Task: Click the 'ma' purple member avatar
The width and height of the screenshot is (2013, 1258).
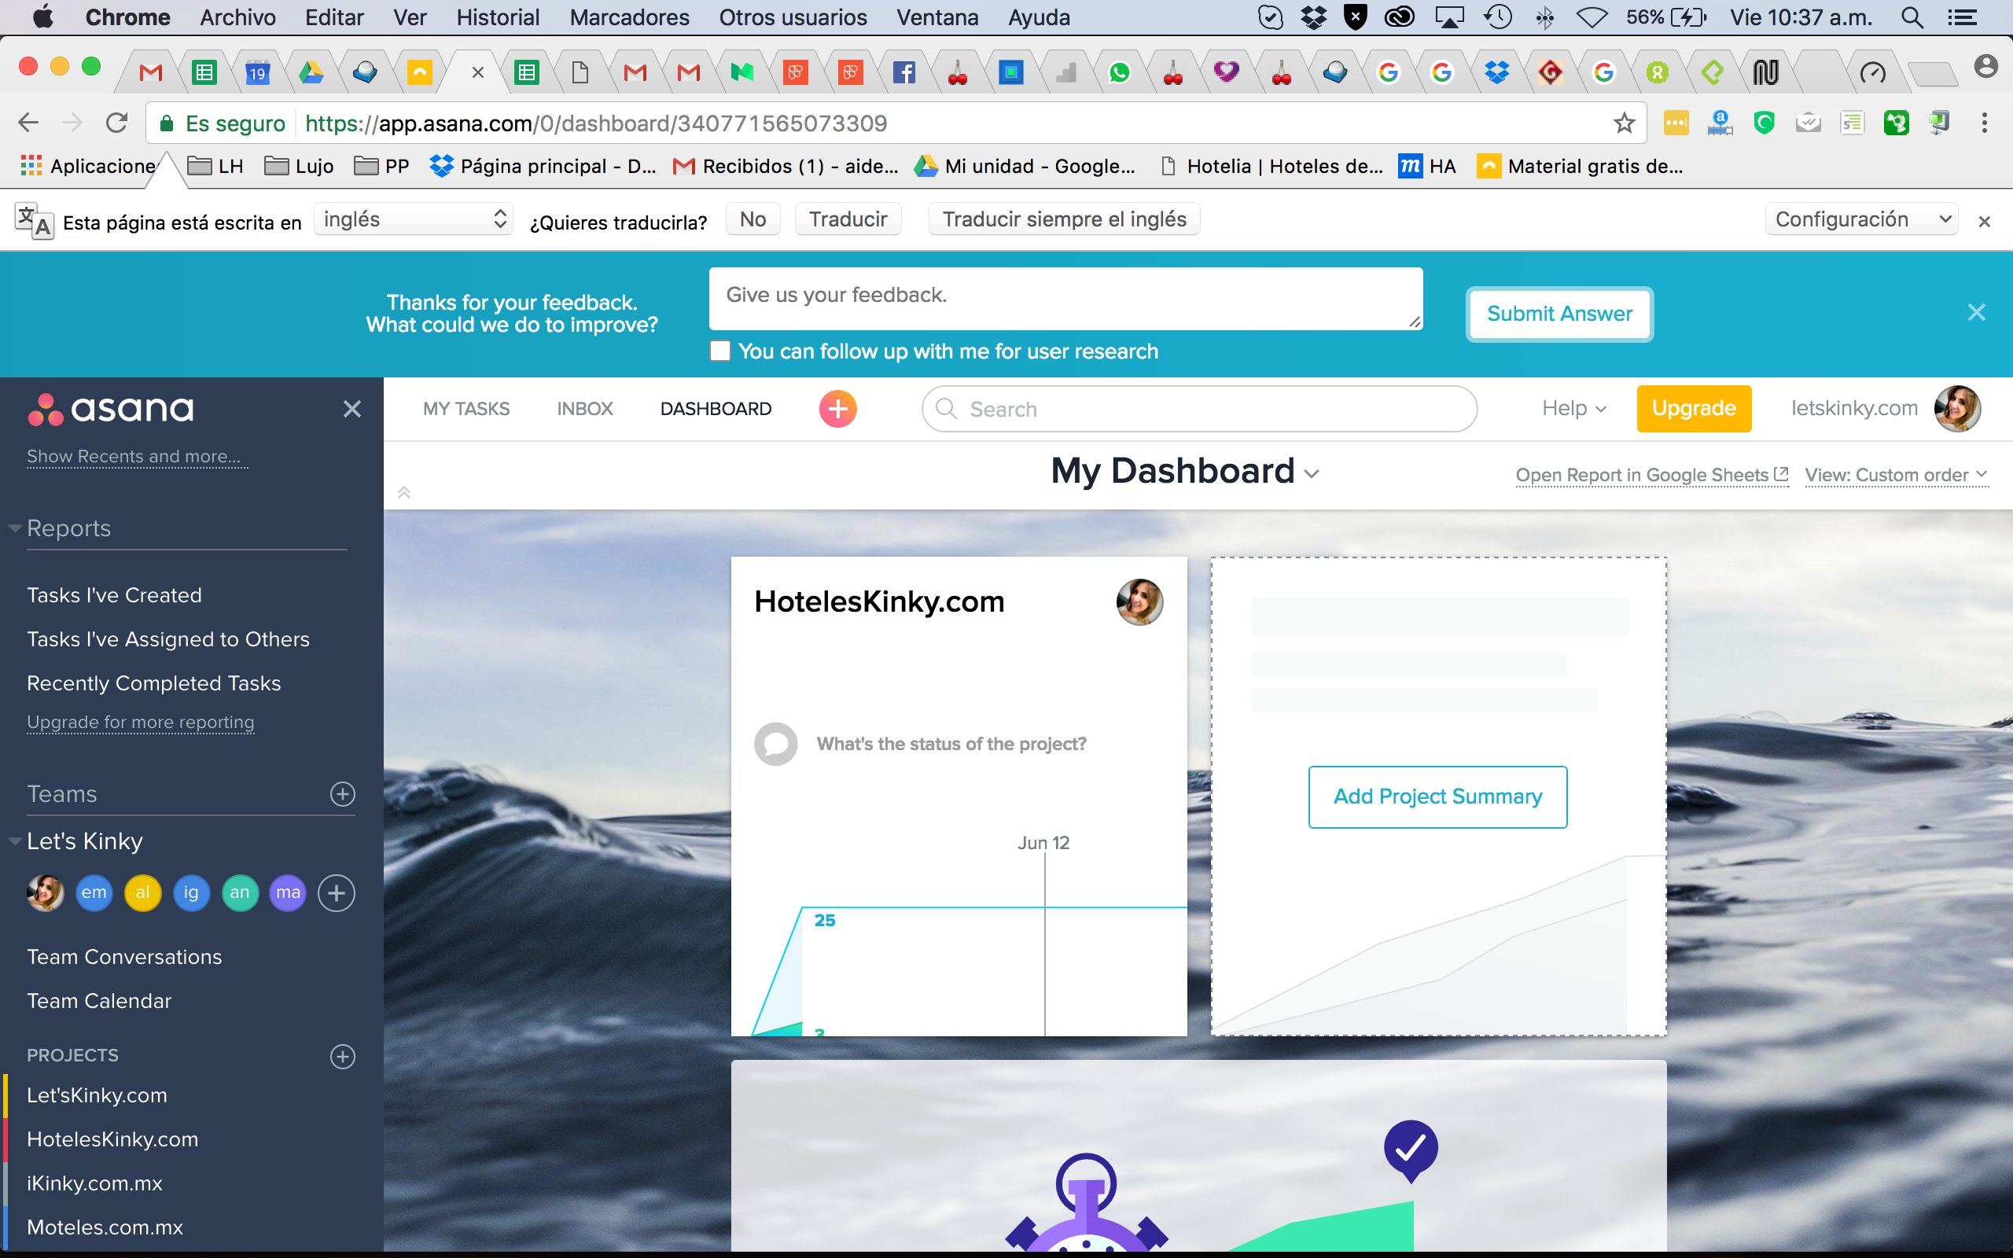Action: [x=288, y=892]
